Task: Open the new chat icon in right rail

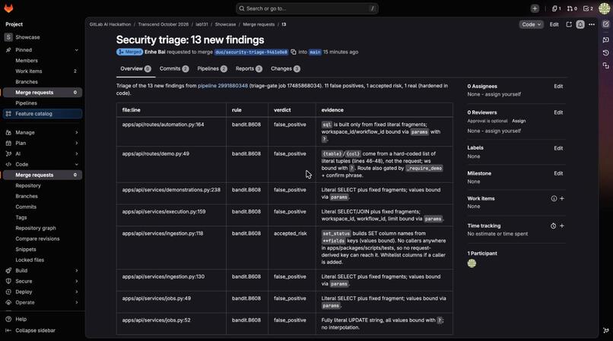Action: tap(606, 39)
